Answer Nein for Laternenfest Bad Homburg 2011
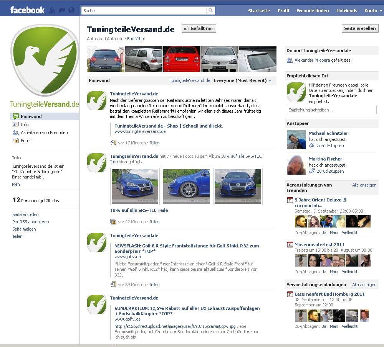This screenshot has width=384, height=347. tap(334, 326)
